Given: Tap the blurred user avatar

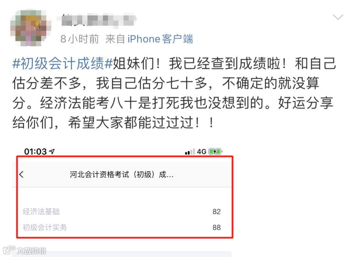Looking at the screenshot, I should pyautogui.click(x=31, y=28).
